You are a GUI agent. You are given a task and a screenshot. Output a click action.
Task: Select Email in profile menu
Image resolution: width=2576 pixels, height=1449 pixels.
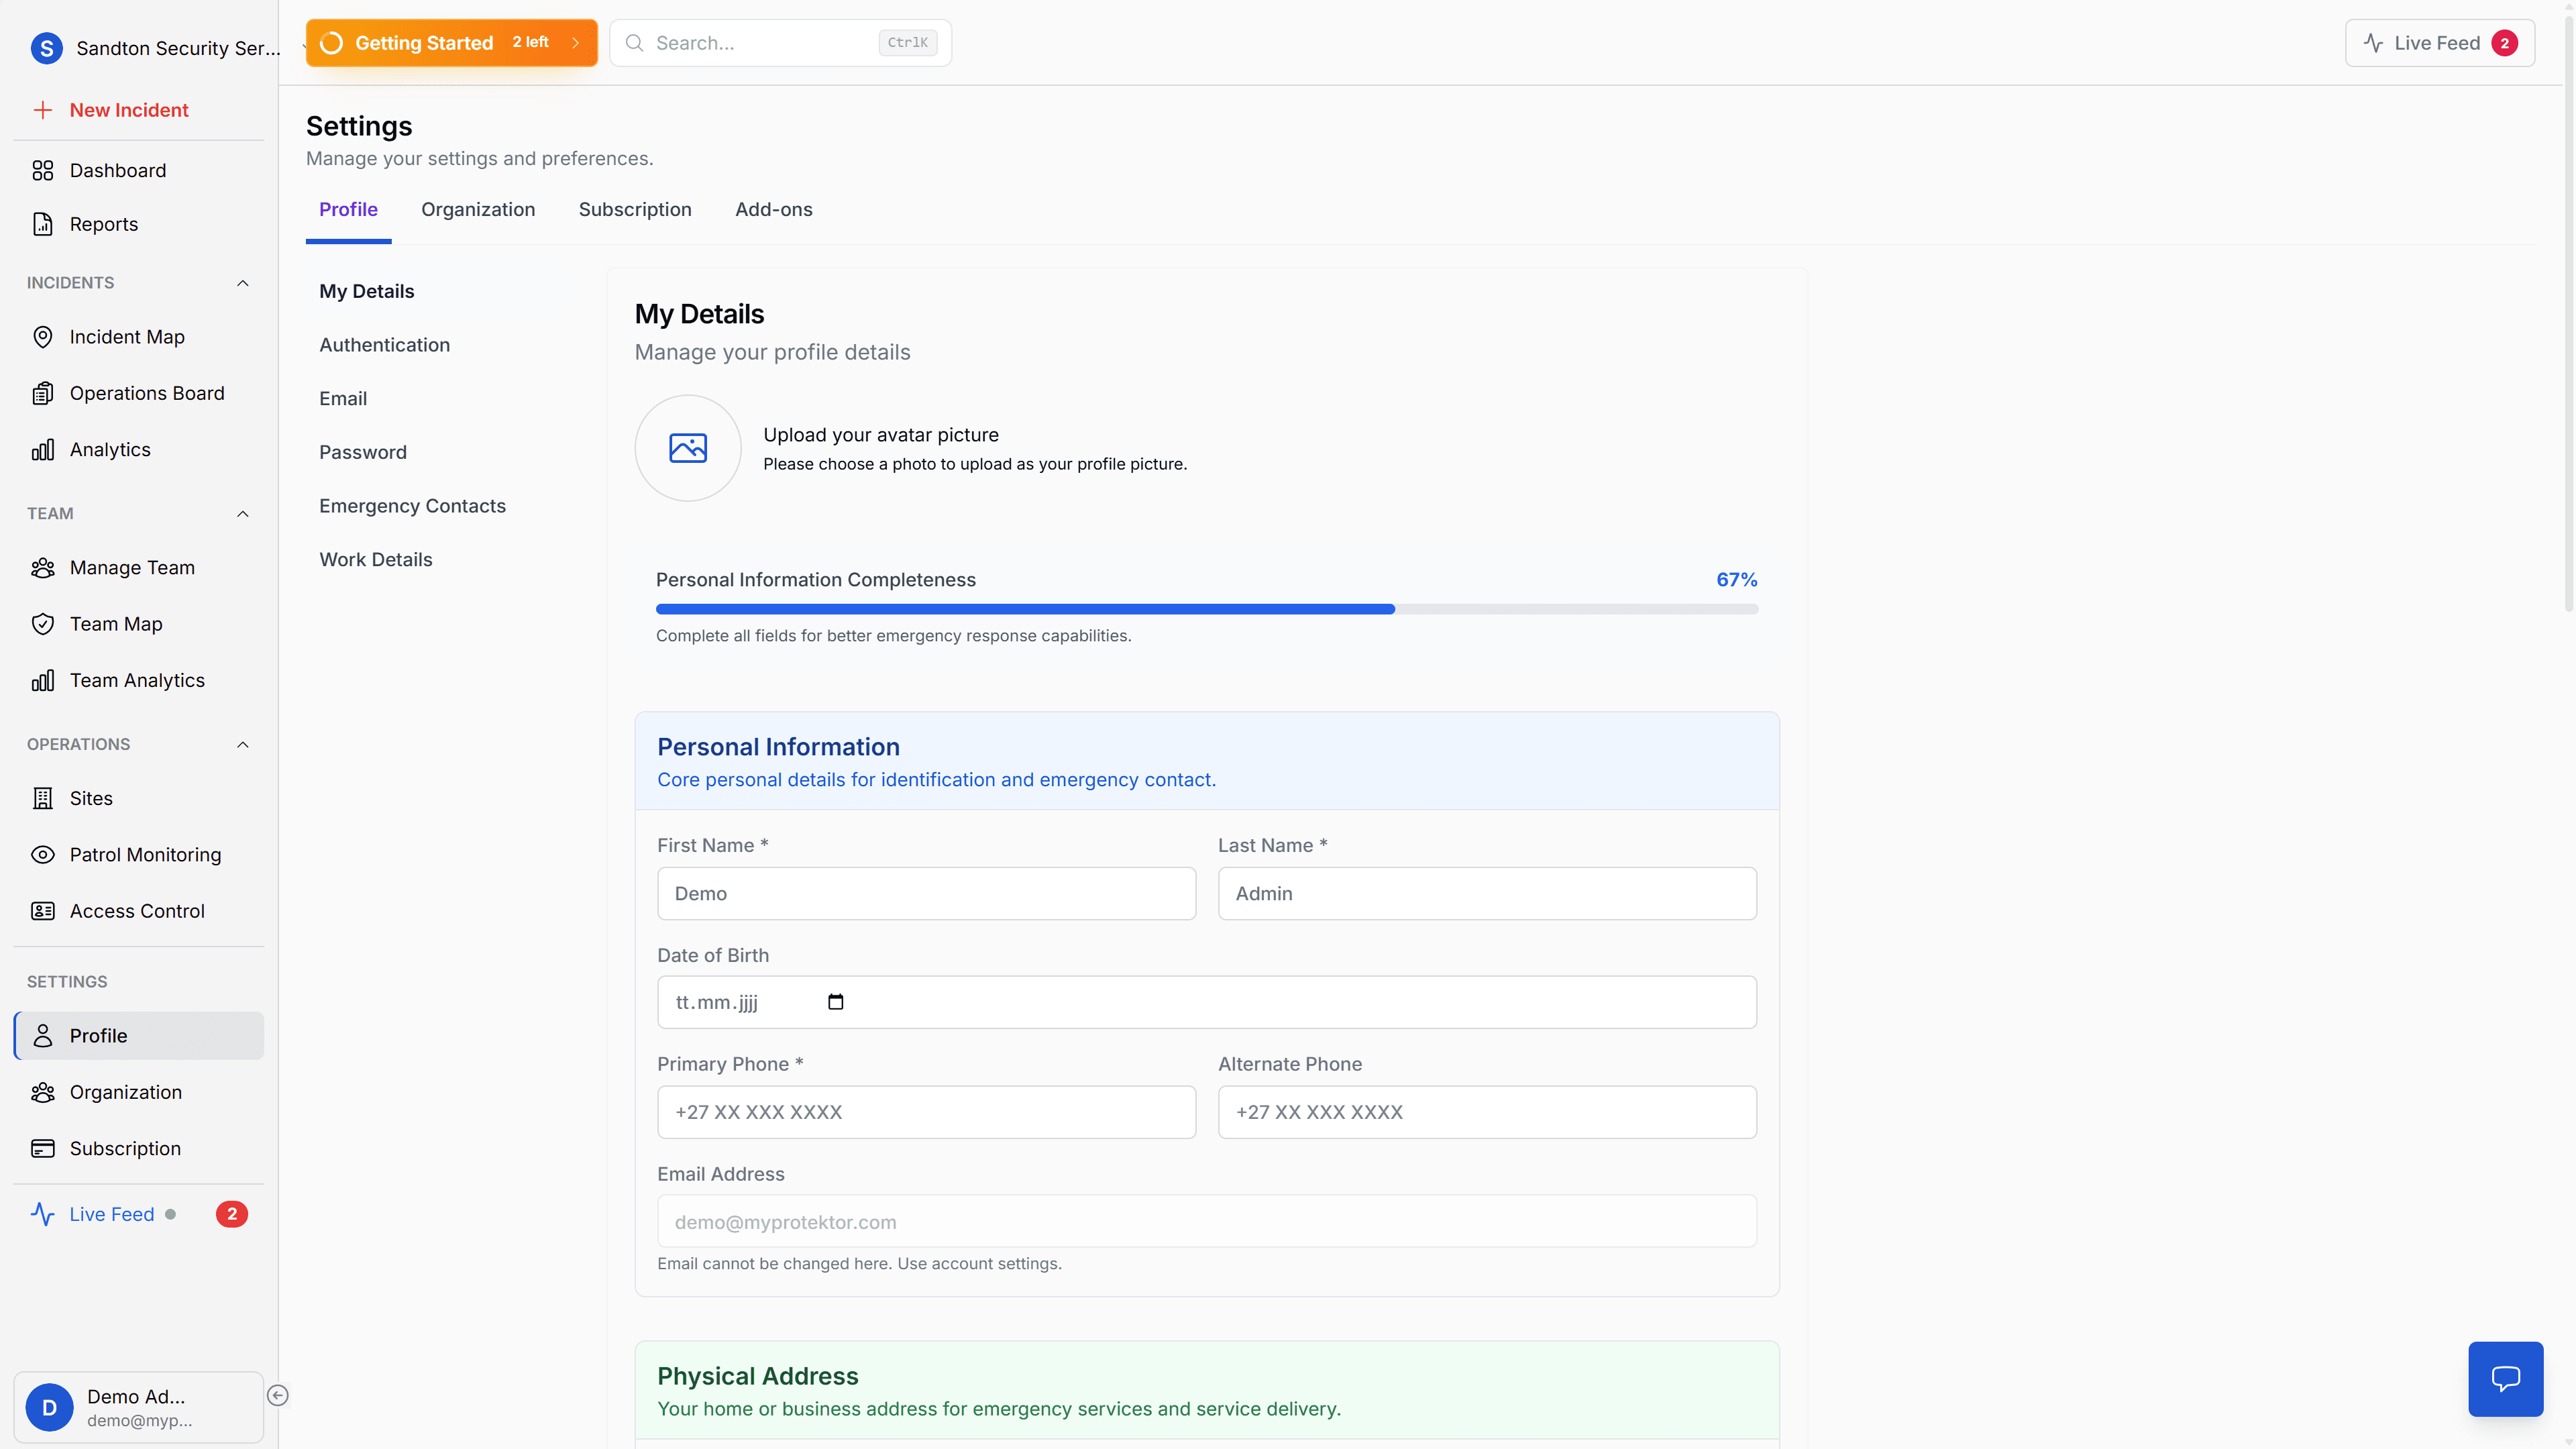343,399
